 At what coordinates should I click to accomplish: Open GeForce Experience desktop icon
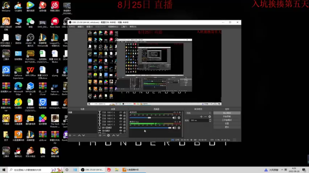18,73
